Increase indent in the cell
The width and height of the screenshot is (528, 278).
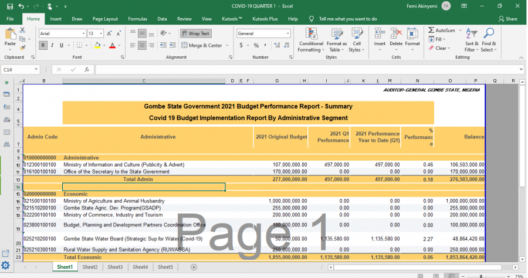pos(172,45)
